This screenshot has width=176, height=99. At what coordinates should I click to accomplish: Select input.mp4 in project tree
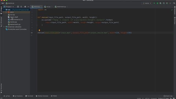click(14, 17)
